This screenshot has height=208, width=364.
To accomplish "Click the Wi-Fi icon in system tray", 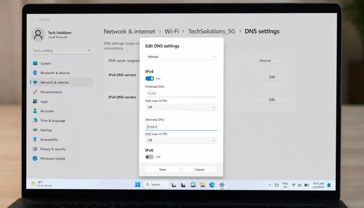I will click(293, 185).
